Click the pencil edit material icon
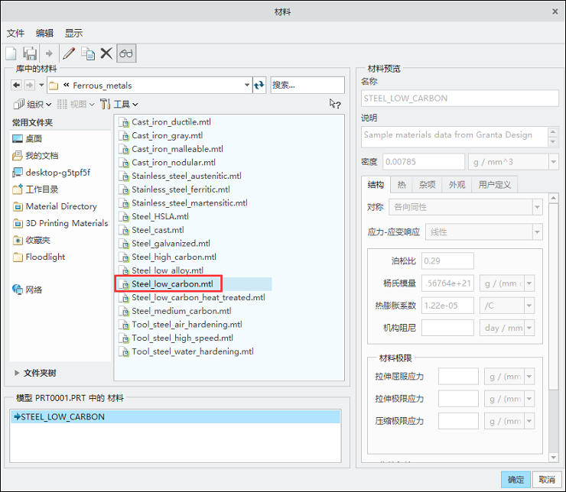 tap(69, 53)
